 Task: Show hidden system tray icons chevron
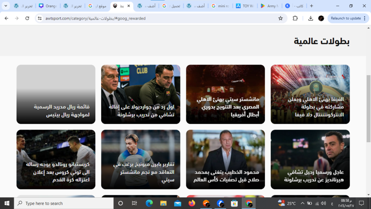tap(302, 203)
